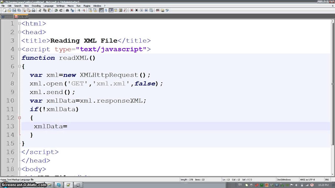This screenshot has height=188, width=335.
Task: Click the Close All toolbar icon
Action: pos(29,10)
